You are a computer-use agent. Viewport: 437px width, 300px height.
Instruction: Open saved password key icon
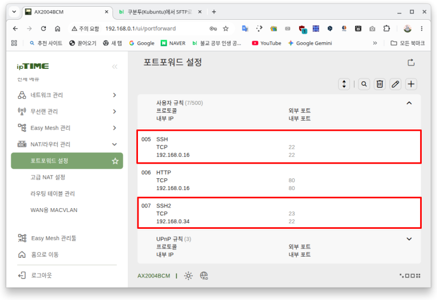click(213, 28)
